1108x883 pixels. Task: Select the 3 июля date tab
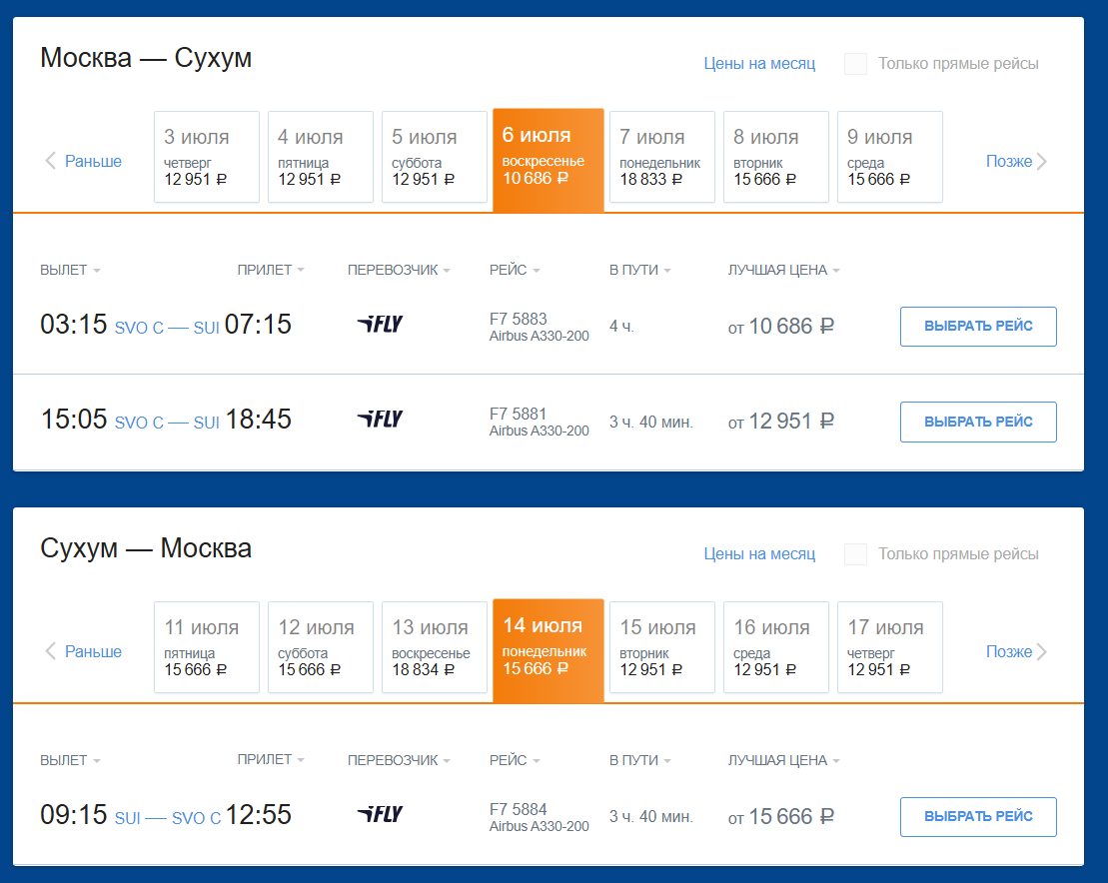click(206, 157)
